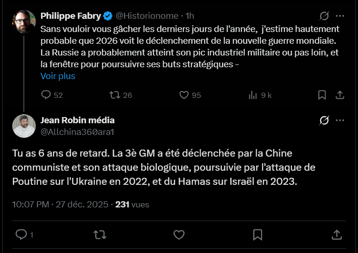This screenshot has width=358, height=253.
Task: Like Philippe Fabry's post
Action: click(184, 95)
